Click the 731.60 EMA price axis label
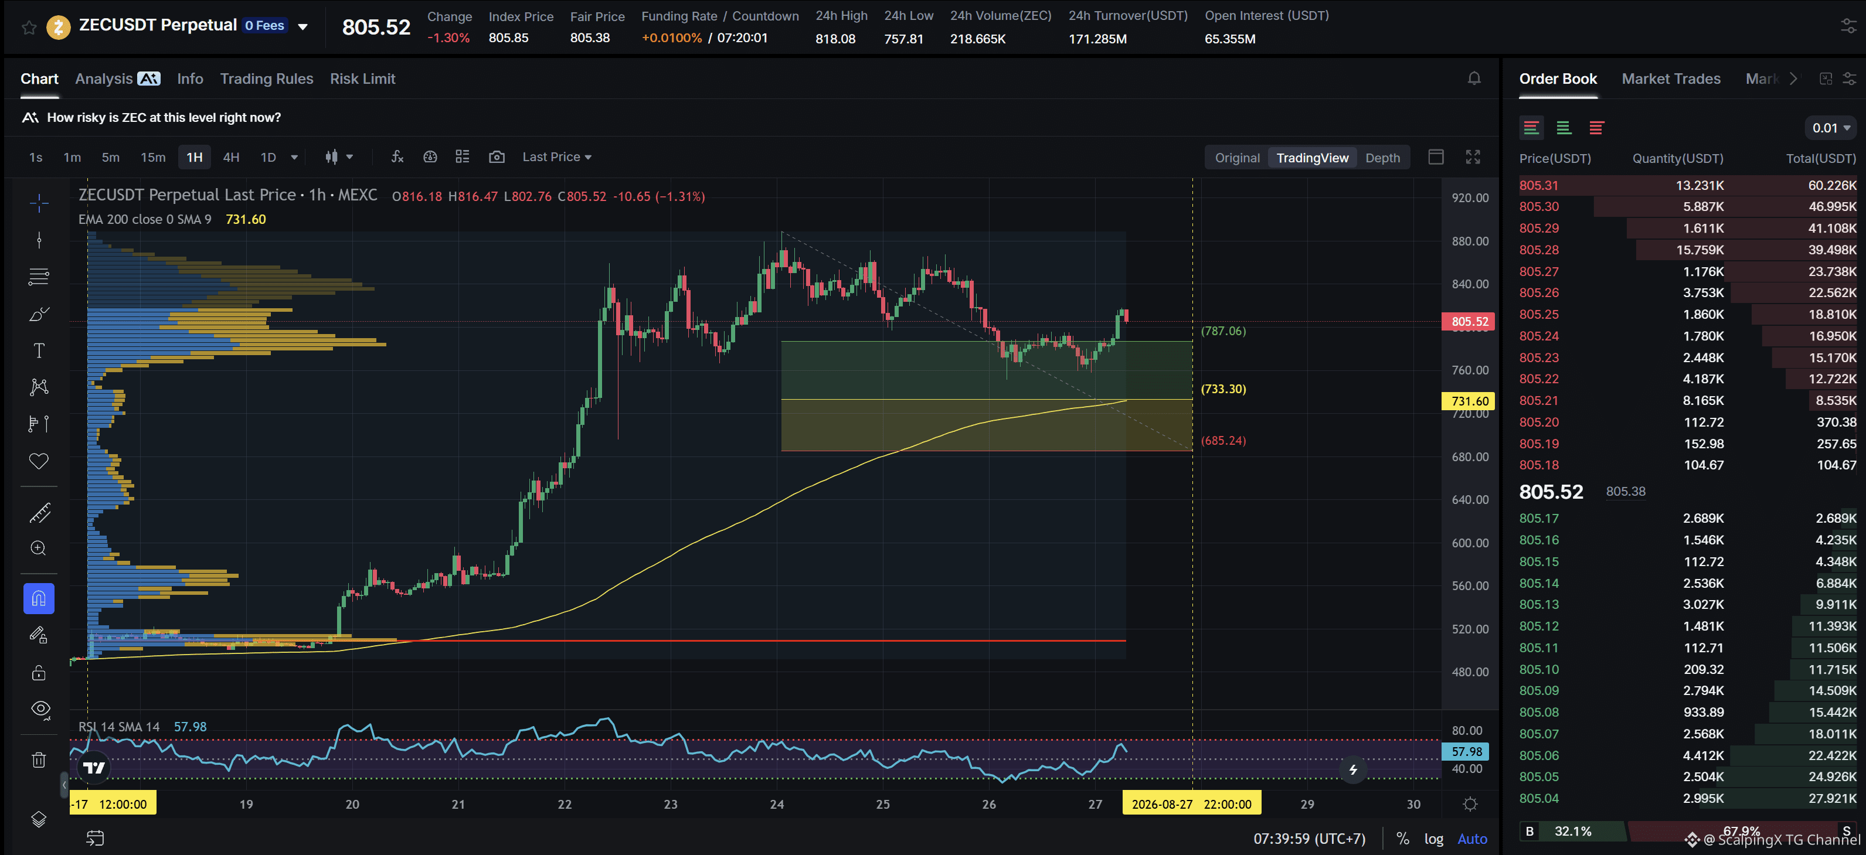 [x=1469, y=401]
